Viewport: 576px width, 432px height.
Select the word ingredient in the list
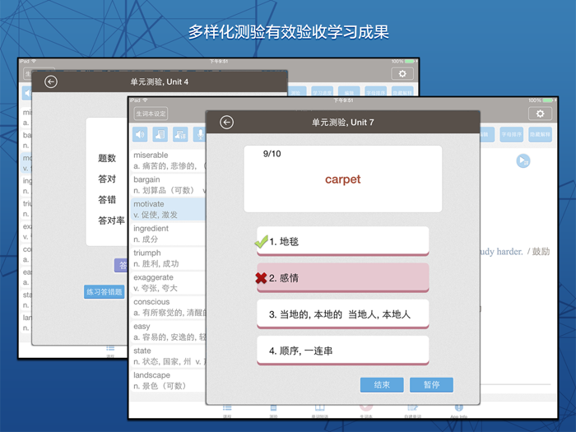(x=168, y=234)
